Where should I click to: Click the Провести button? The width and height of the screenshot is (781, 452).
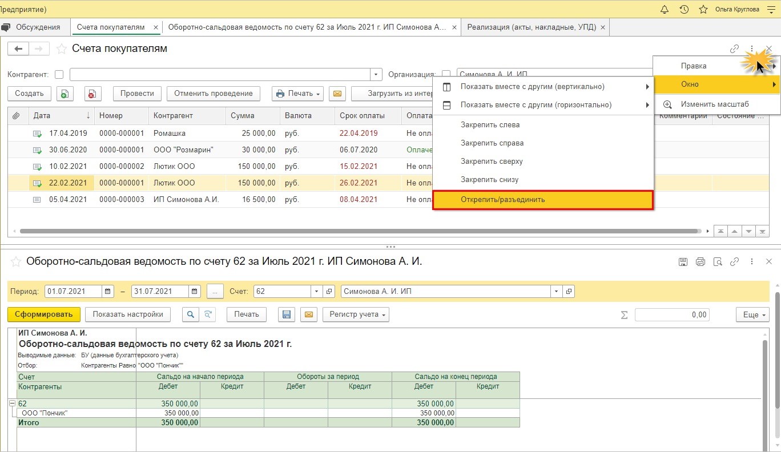pos(137,94)
